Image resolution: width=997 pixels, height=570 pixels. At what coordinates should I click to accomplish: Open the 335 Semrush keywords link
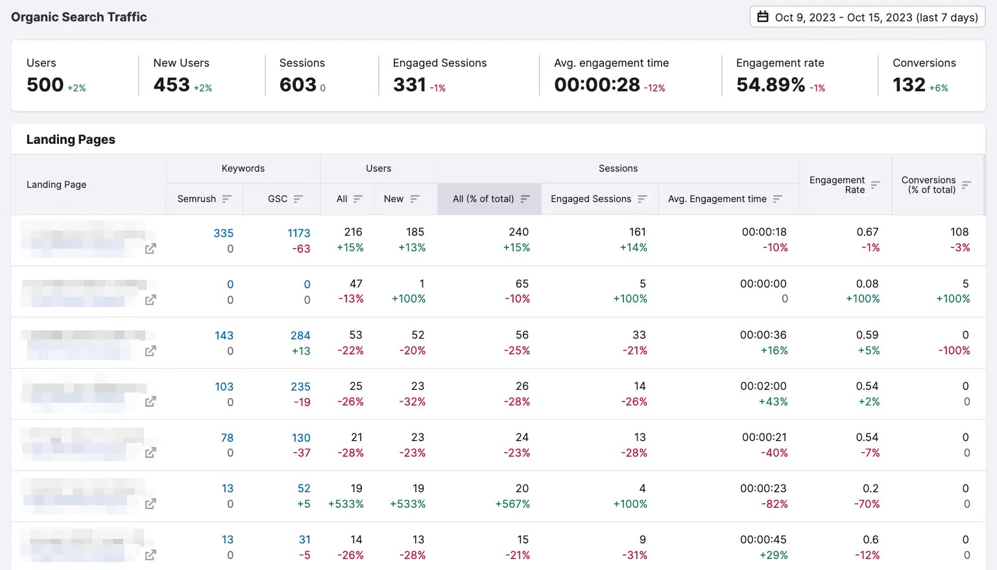[x=224, y=233]
